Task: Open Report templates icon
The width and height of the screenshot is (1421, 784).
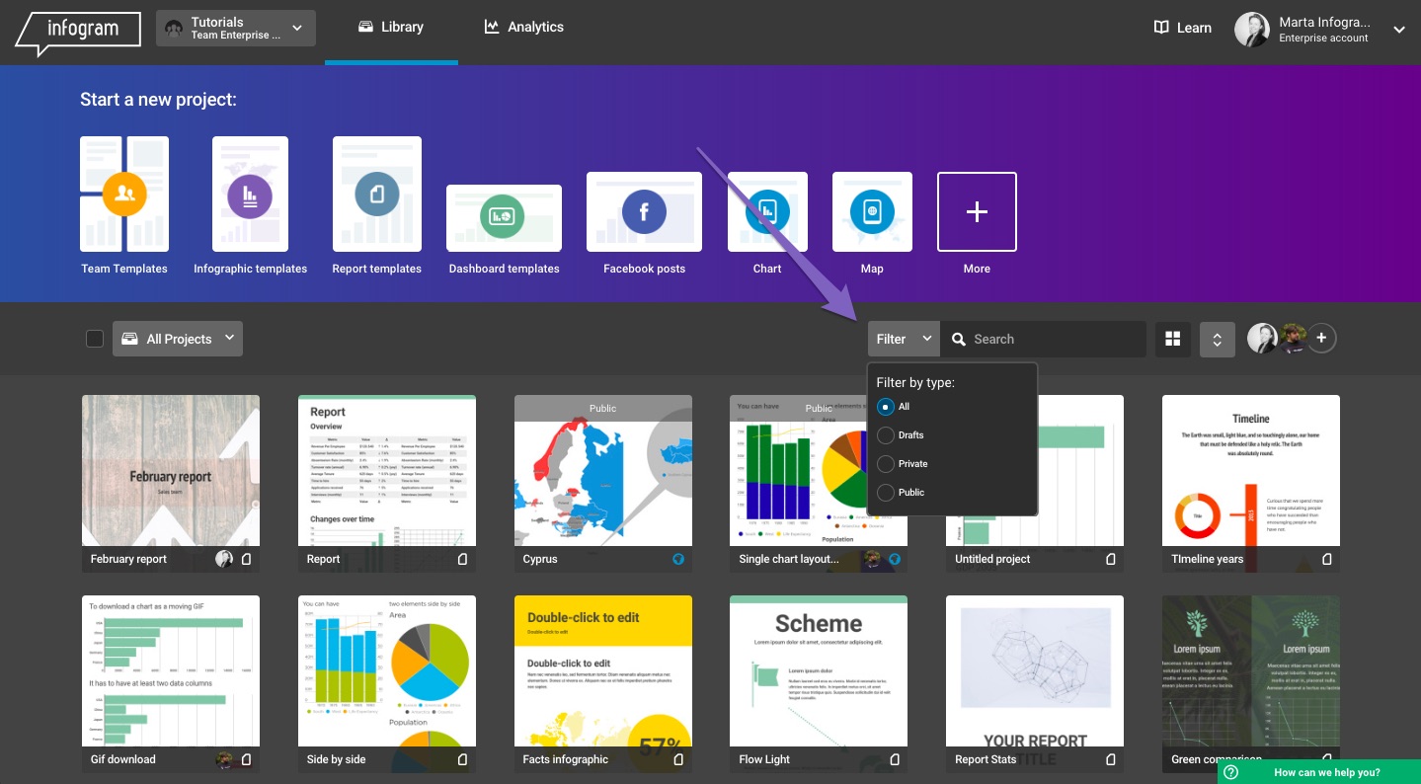Action: click(x=376, y=195)
